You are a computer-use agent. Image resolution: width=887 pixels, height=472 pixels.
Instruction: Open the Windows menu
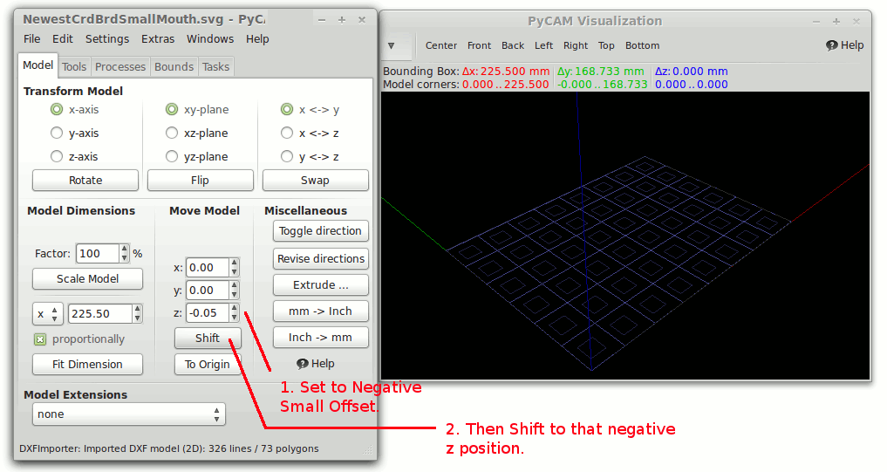tap(210, 39)
